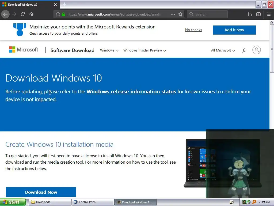Image resolution: width=274 pixels, height=206 pixels.
Task: Bookmark this page with the star icon
Action: (x=180, y=14)
